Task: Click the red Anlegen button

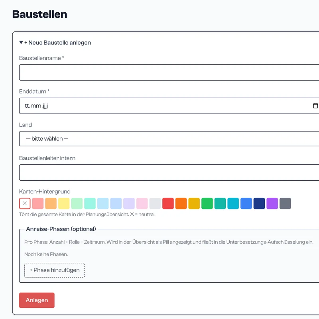Action: pyautogui.click(x=37, y=300)
